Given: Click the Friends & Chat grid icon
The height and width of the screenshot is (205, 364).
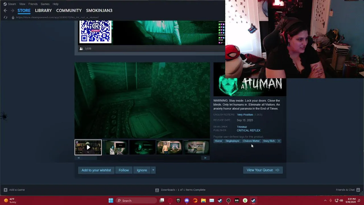Looking at the screenshot, I should pos(358,190).
